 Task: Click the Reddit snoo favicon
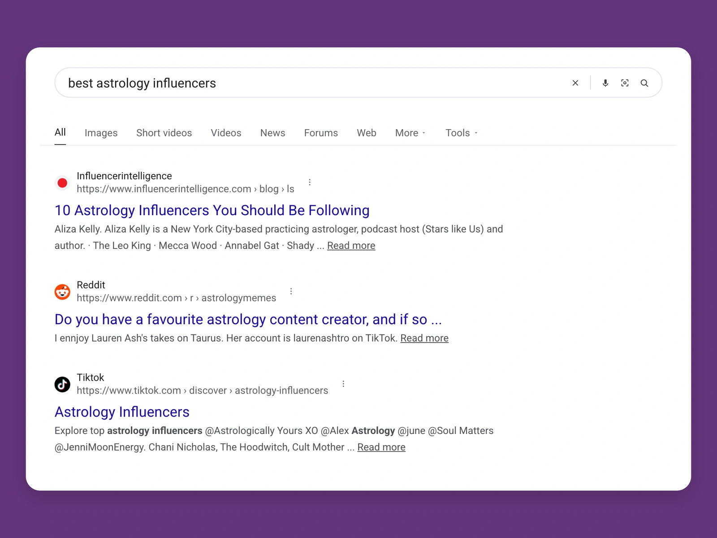click(x=62, y=292)
